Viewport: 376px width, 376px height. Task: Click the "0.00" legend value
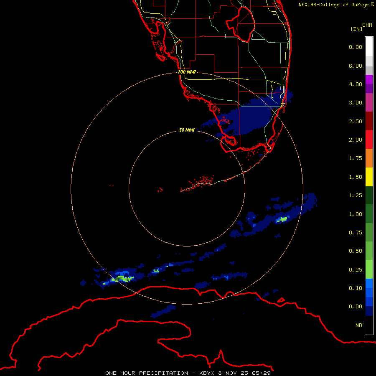tap(356, 307)
